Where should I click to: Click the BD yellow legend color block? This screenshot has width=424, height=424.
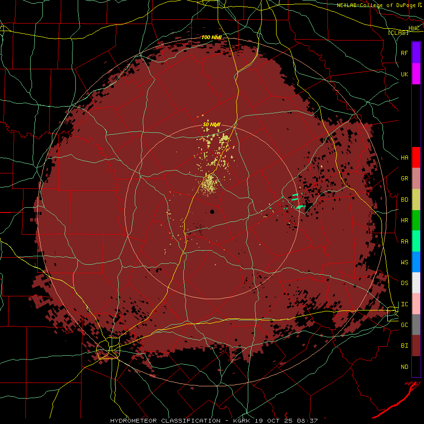[416, 200]
